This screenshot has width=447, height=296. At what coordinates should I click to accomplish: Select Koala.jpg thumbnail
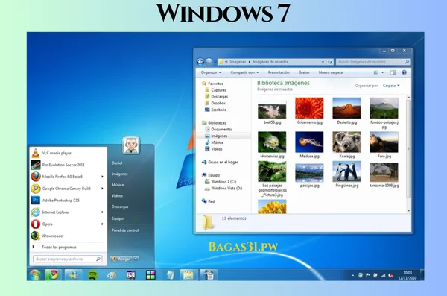[346, 142]
